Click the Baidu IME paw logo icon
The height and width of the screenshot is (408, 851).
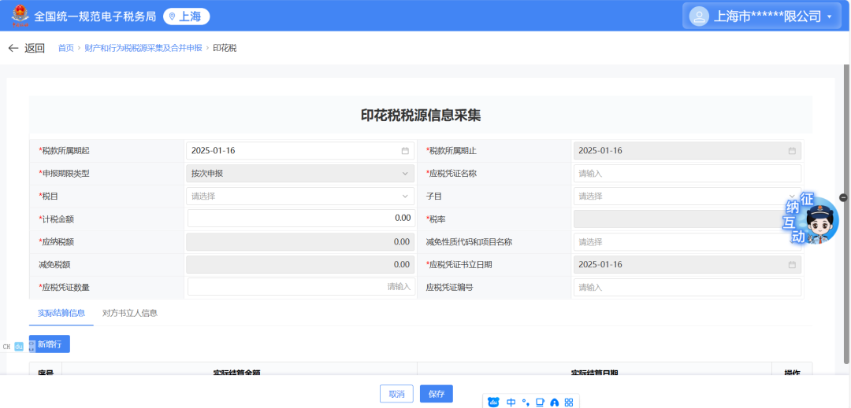click(x=493, y=402)
